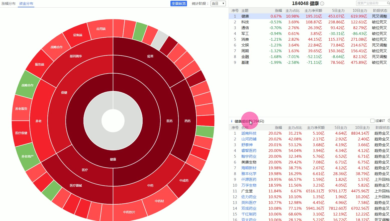Open stock 千红制药
The width and height of the screenshot is (390, 221).
(249, 214)
